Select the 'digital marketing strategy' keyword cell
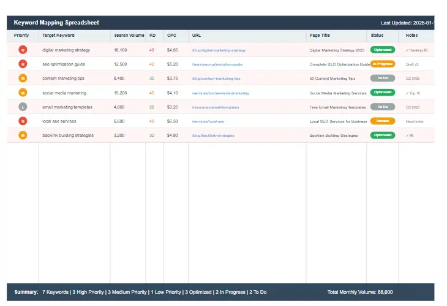 point(66,50)
